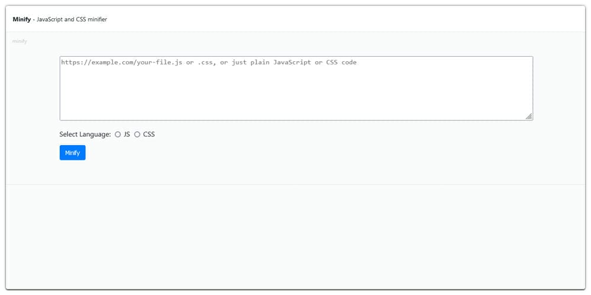Click blank space right of Minify button
The height and width of the screenshot is (295, 591).
pyautogui.click(x=236, y=153)
